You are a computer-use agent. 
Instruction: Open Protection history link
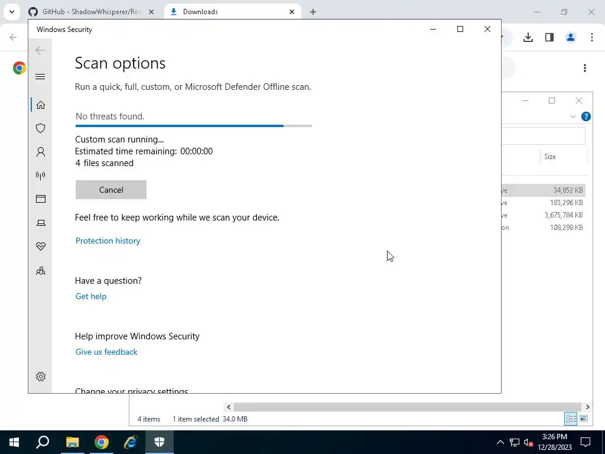[108, 241]
